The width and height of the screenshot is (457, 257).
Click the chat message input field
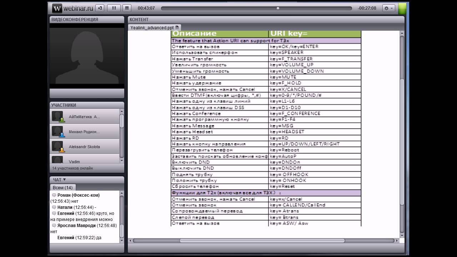[x=87, y=248]
